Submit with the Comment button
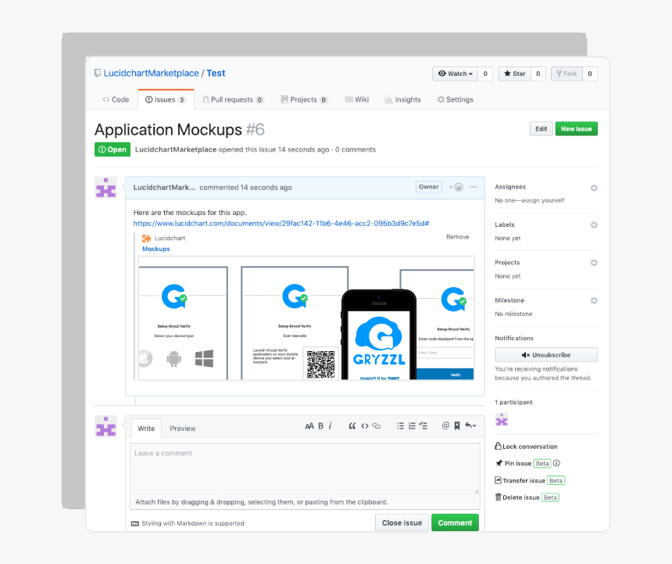Viewport: 672px width, 564px height. [455, 523]
